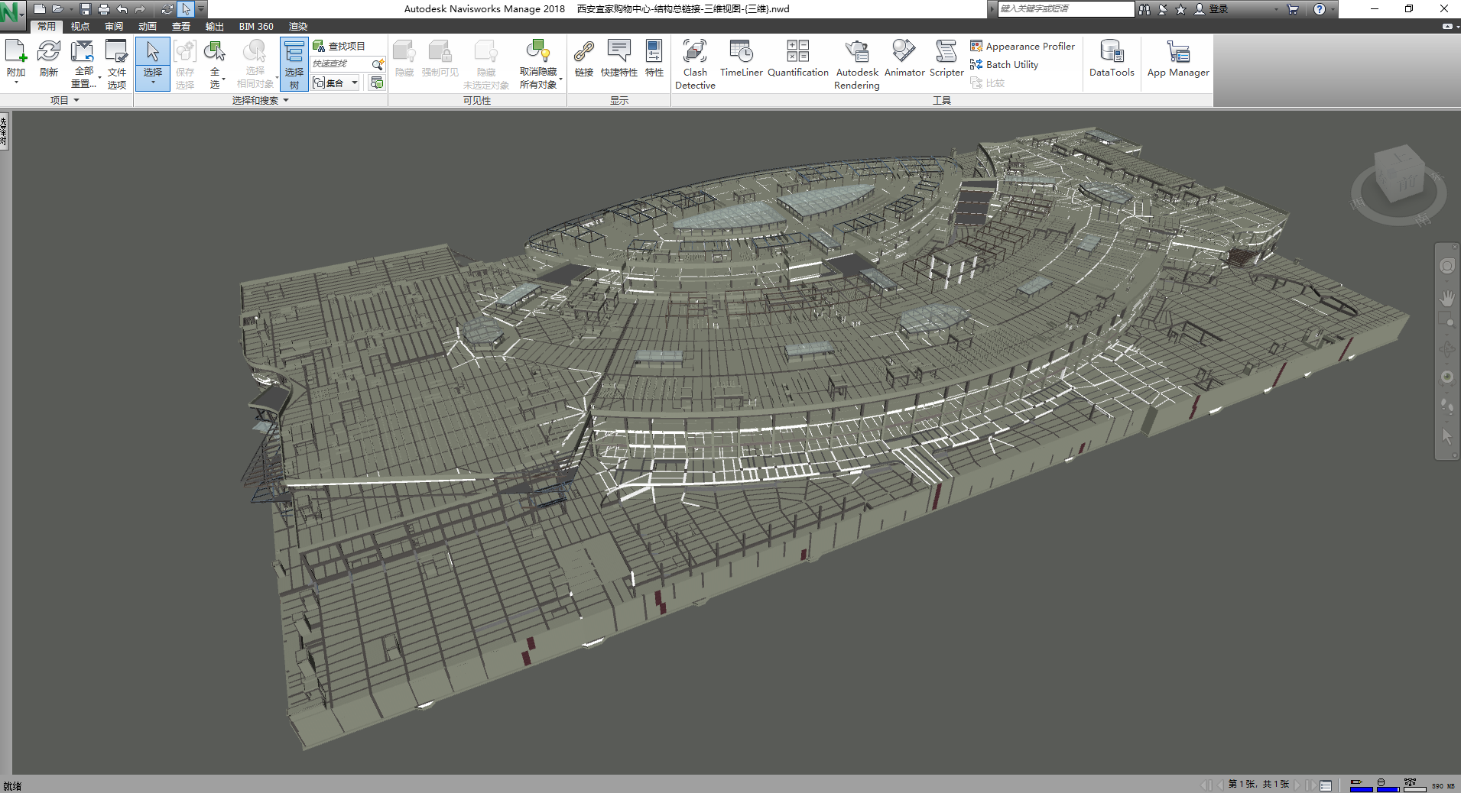Toggle the 选择树 (Selection Tree) panel
This screenshot has width=1461, height=793.
coord(294,64)
